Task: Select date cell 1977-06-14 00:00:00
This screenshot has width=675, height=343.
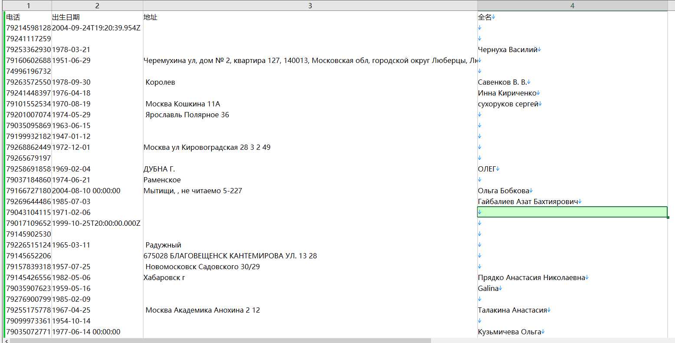Action: (x=97, y=332)
